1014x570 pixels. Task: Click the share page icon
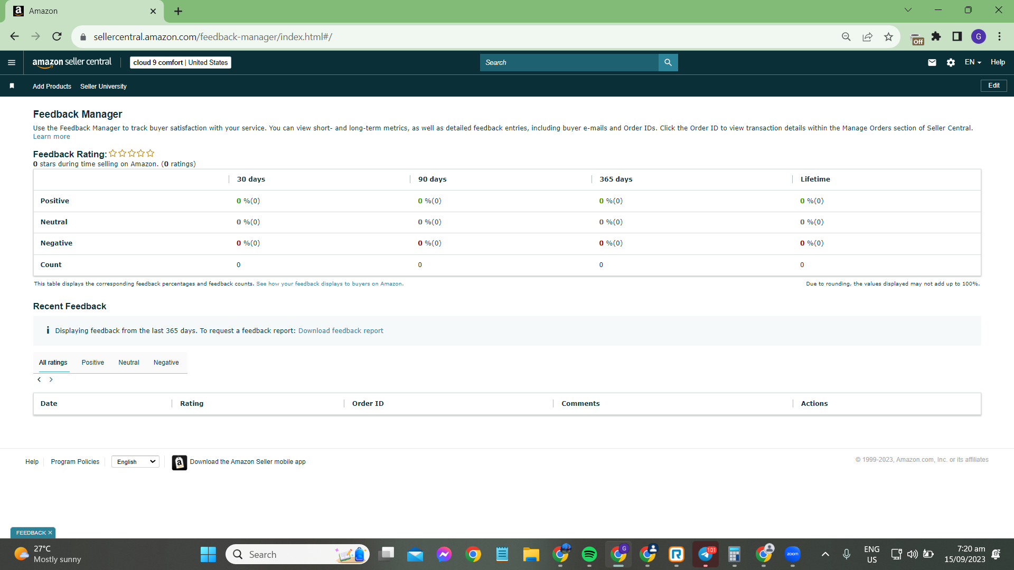pyautogui.click(x=867, y=36)
